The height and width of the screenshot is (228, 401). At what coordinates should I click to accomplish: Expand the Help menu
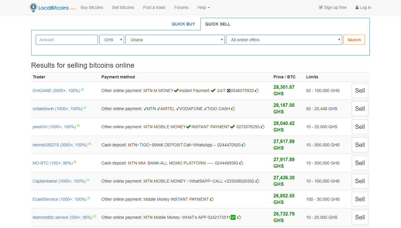click(203, 7)
